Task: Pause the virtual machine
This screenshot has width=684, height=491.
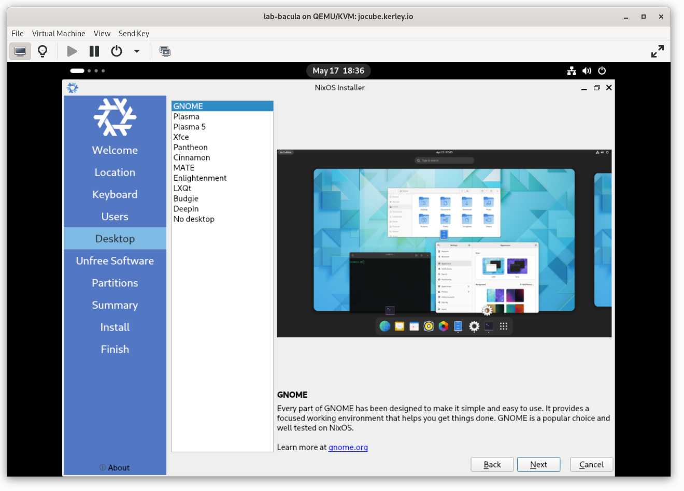Action: point(94,51)
